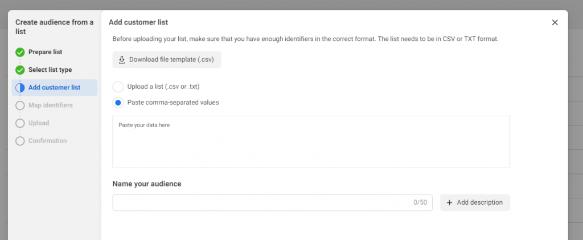
Task: Click the empty circle icon beside Map identifiers
Action: [20, 105]
